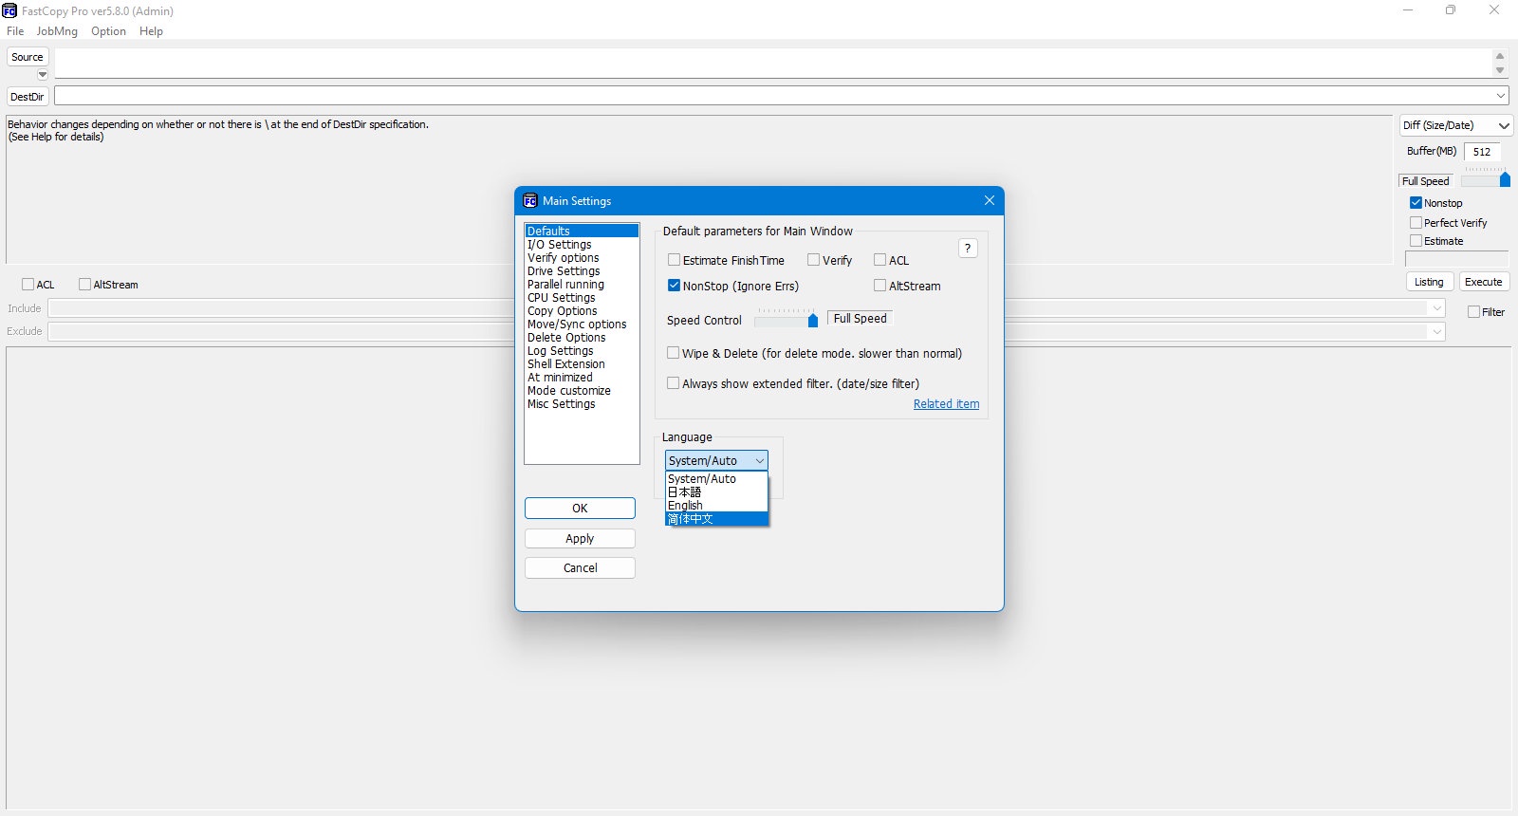
Task: Click the source history arrow under Source
Action: [x=42, y=75]
